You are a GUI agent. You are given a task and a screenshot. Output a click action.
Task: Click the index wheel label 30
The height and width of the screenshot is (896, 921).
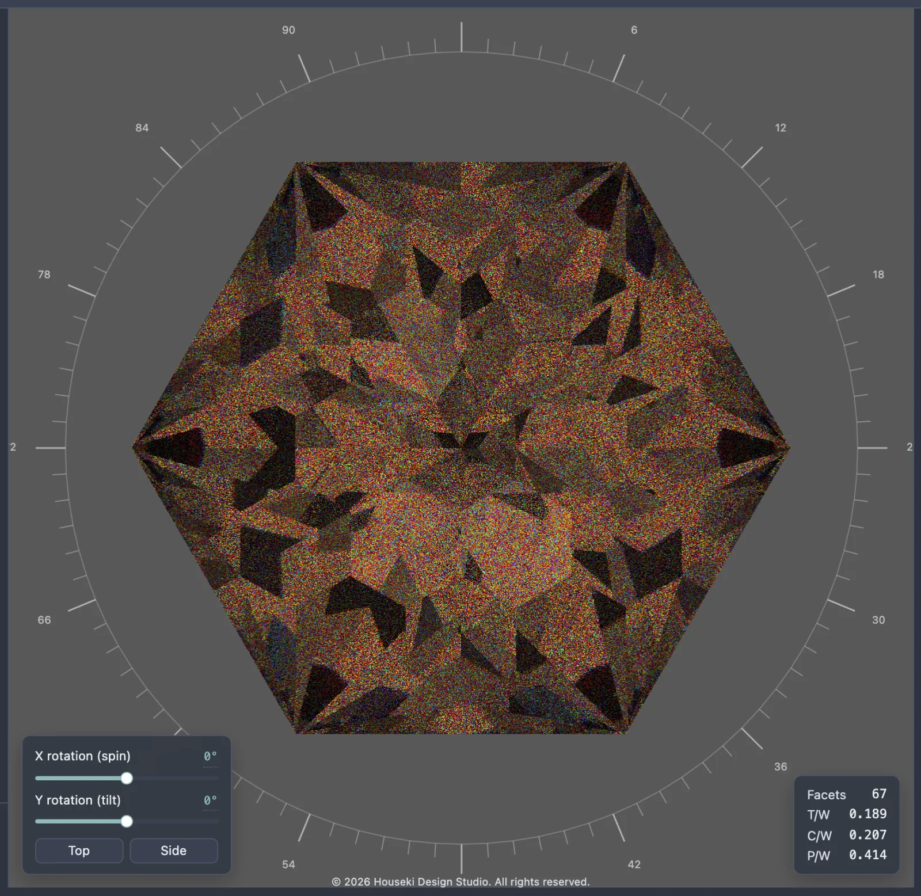(878, 620)
